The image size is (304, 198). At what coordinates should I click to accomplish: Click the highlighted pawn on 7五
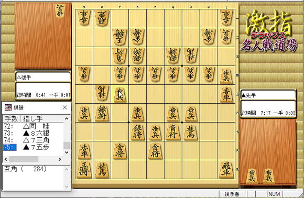(120, 94)
